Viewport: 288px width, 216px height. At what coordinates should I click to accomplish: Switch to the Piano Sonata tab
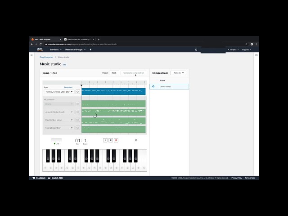coord(79,39)
